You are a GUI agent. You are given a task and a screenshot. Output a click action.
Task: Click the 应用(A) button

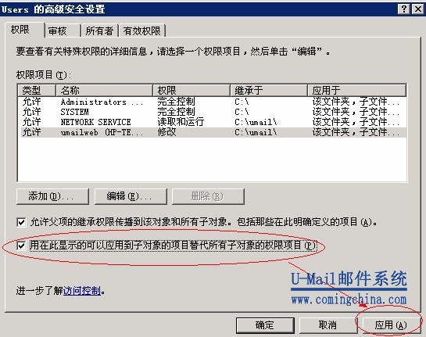point(391,325)
